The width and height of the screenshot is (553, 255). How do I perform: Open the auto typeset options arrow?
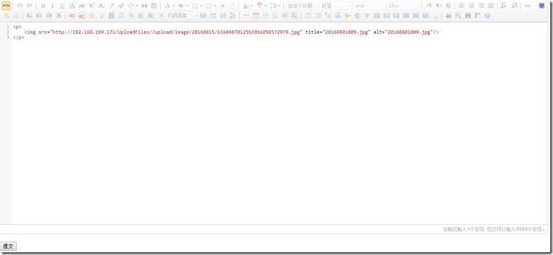[137, 6]
